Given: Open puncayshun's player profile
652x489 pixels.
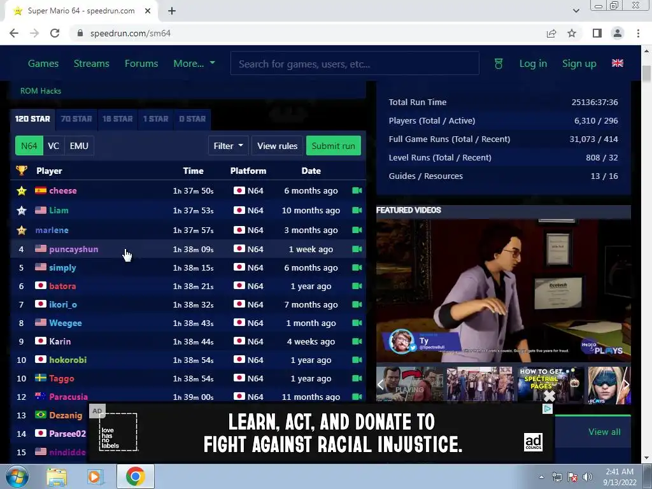Looking at the screenshot, I should click(74, 249).
